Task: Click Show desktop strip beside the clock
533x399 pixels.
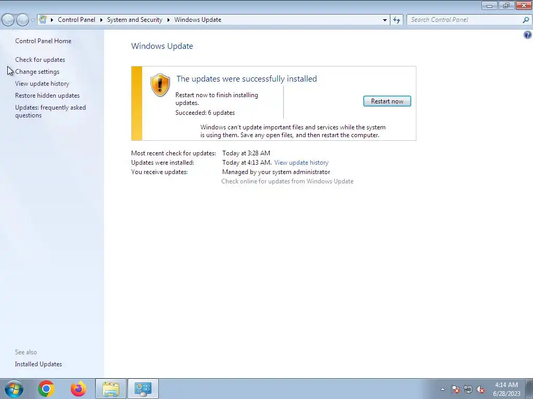Action: click(x=529, y=389)
